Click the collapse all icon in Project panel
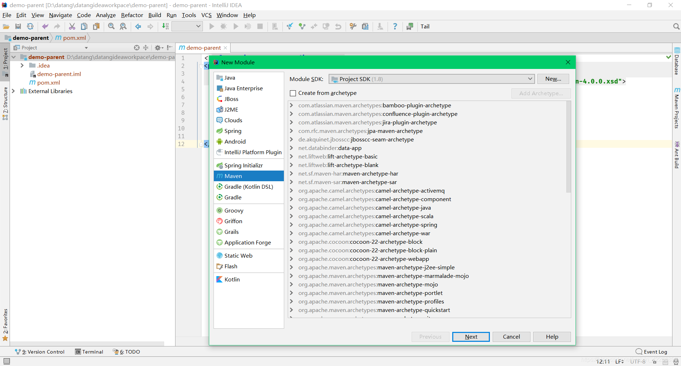681x366 pixels. [x=146, y=48]
